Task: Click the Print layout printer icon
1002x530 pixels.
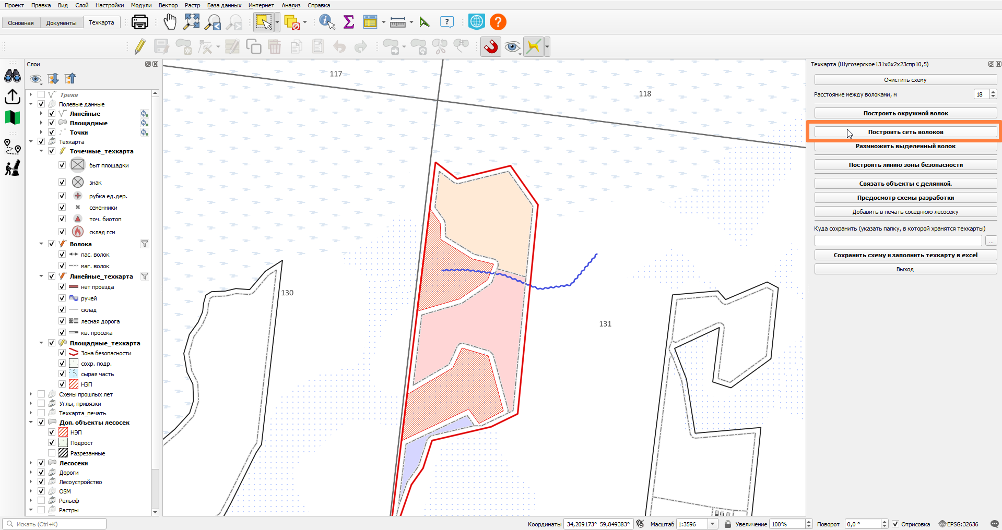Action: click(x=139, y=22)
